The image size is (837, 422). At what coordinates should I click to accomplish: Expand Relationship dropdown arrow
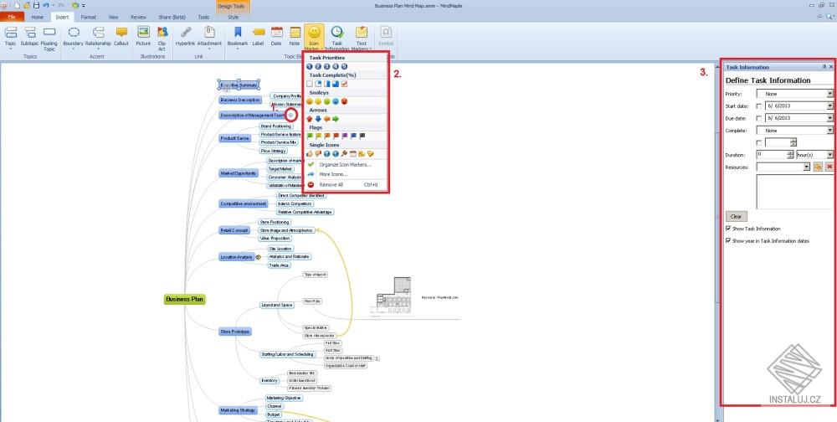point(98,49)
